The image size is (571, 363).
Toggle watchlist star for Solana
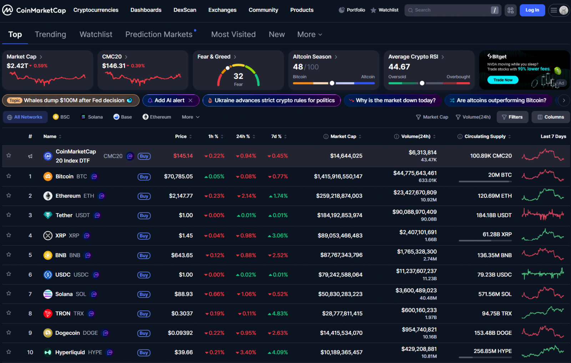9,293
